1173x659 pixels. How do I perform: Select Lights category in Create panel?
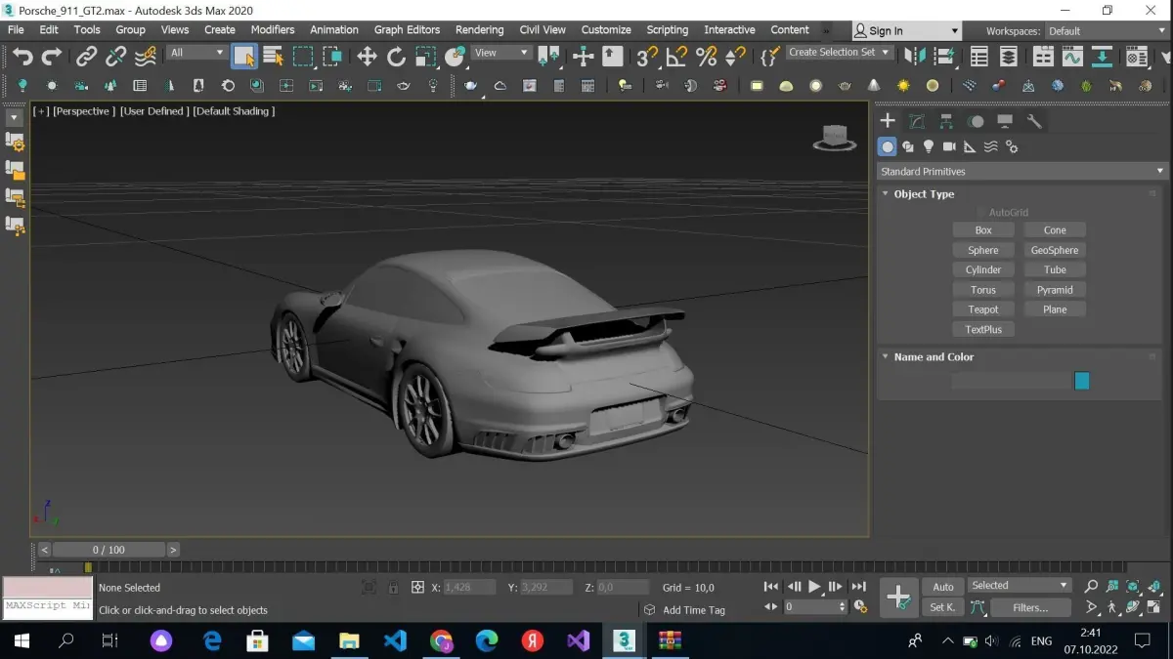pos(929,146)
